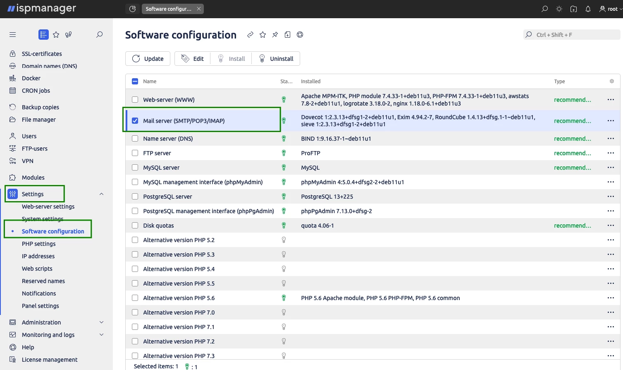
Task: Click the Domain names (DNS) icon
Action: coord(13,66)
